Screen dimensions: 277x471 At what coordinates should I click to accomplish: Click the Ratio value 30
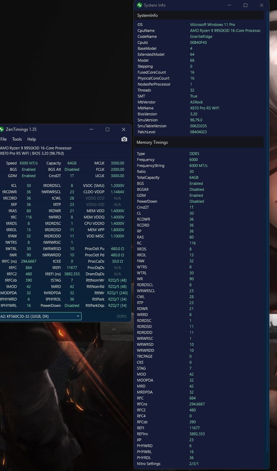(x=192, y=171)
